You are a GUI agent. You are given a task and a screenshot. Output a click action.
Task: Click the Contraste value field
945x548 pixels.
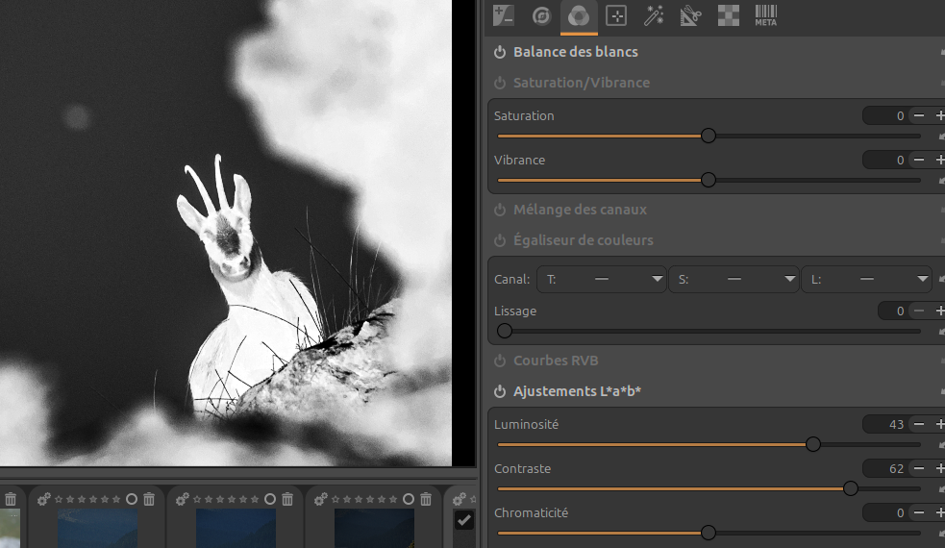885,468
